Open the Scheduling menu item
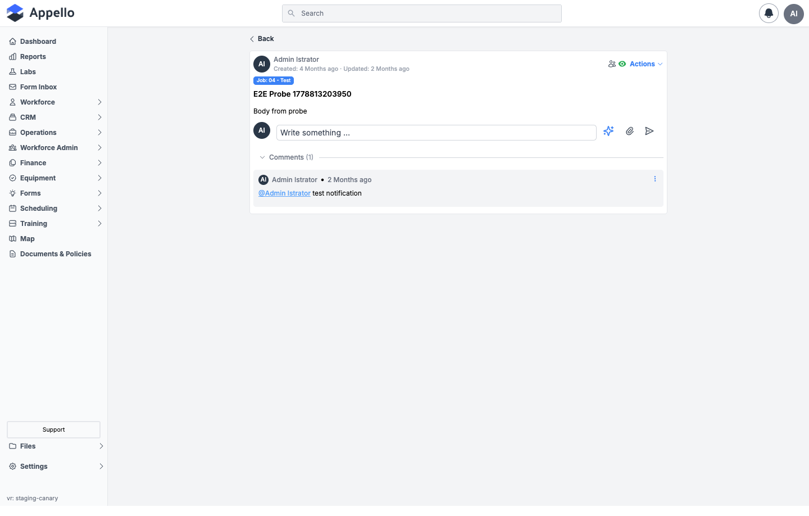The height and width of the screenshot is (516, 809). coord(56,209)
